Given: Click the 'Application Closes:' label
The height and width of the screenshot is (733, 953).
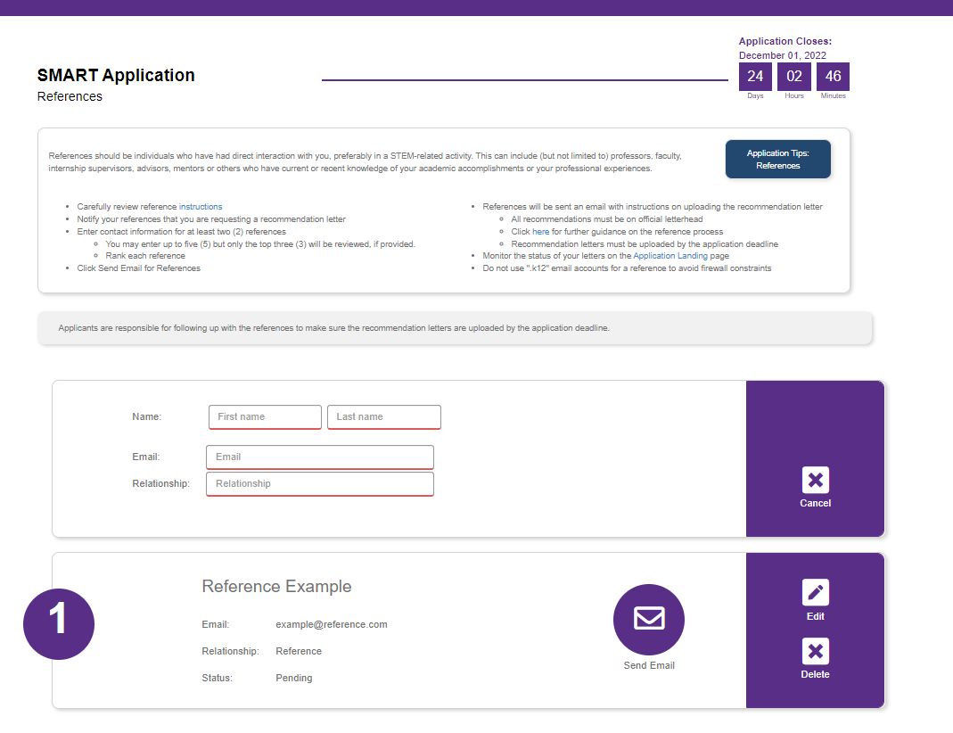Looking at the screenshot, I should coord(785,41).
